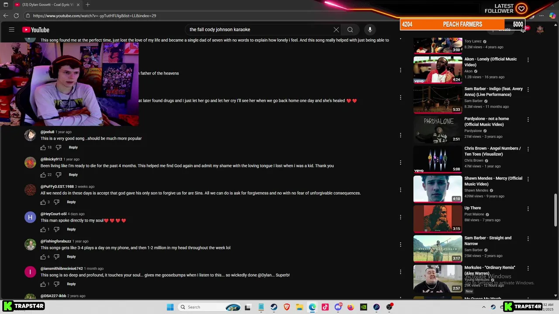Screen dimensions: 559x314
Task: Like the comment by @HeyCourt-o5l
Action: click(x=43, y=229)
